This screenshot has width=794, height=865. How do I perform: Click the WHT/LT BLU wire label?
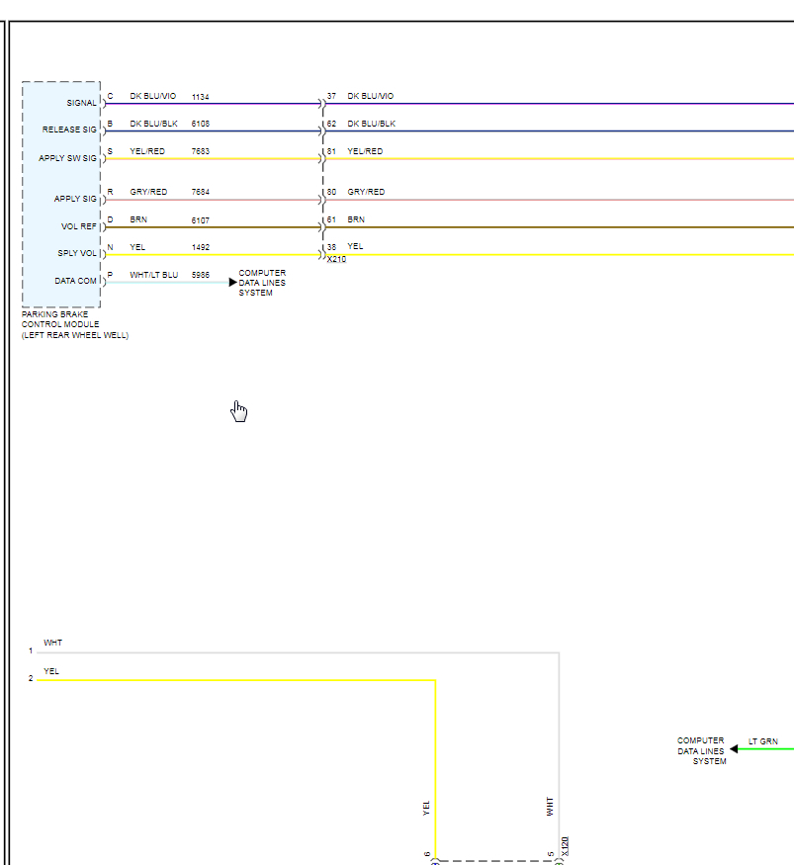[154, 275]
